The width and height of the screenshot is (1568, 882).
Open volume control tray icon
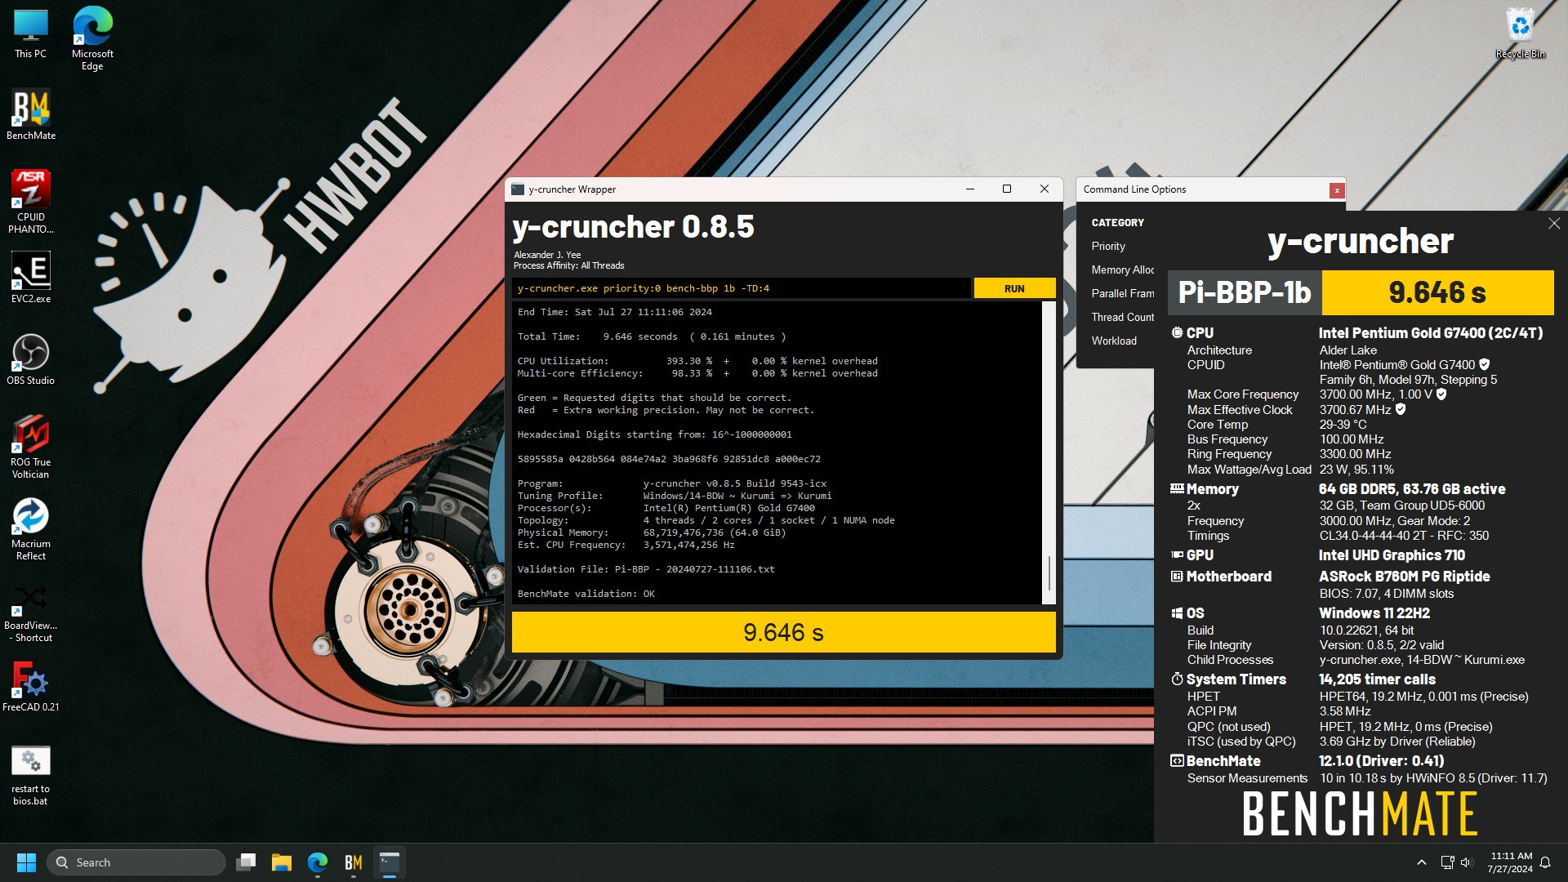click(1466, 862)
